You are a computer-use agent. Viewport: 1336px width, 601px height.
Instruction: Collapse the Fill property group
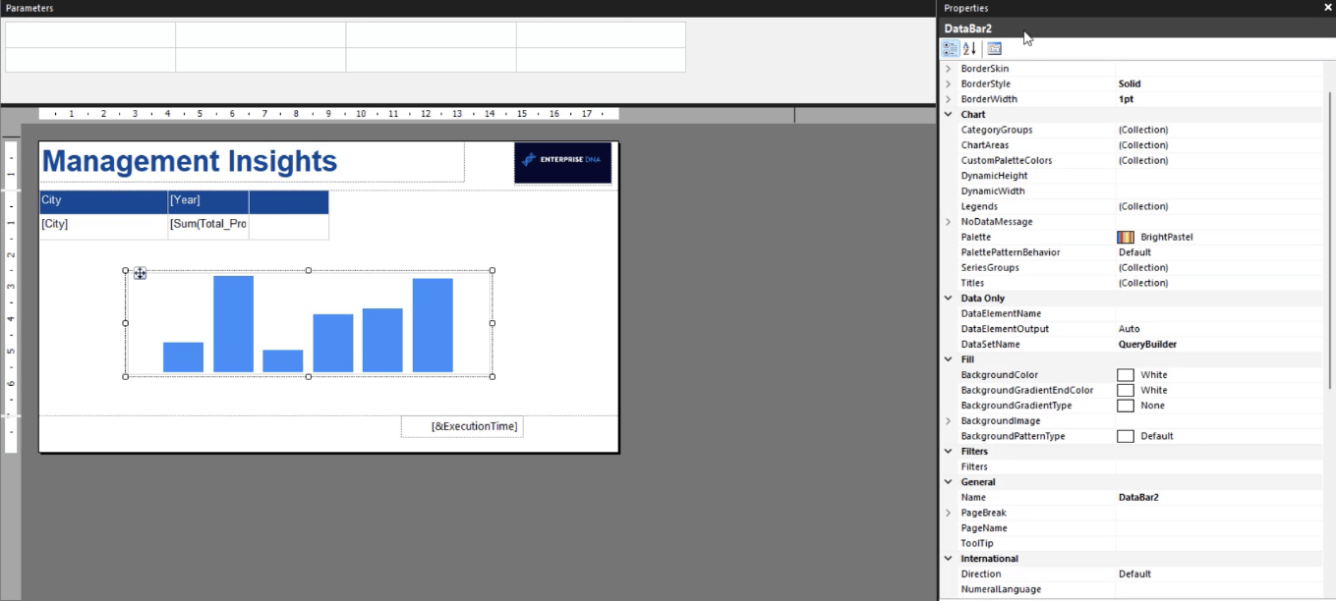point(949,359)
